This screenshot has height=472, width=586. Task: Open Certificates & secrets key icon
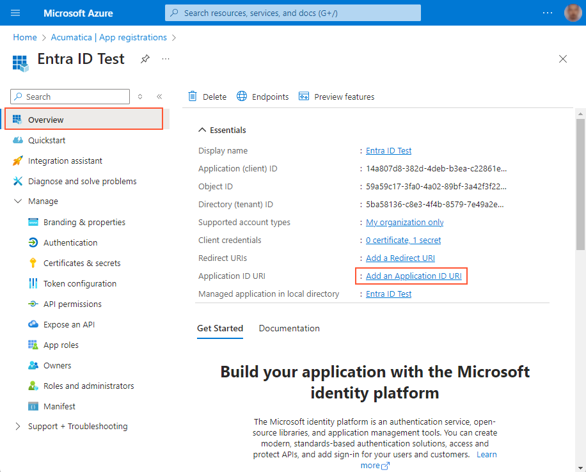[x=33, y=263]
